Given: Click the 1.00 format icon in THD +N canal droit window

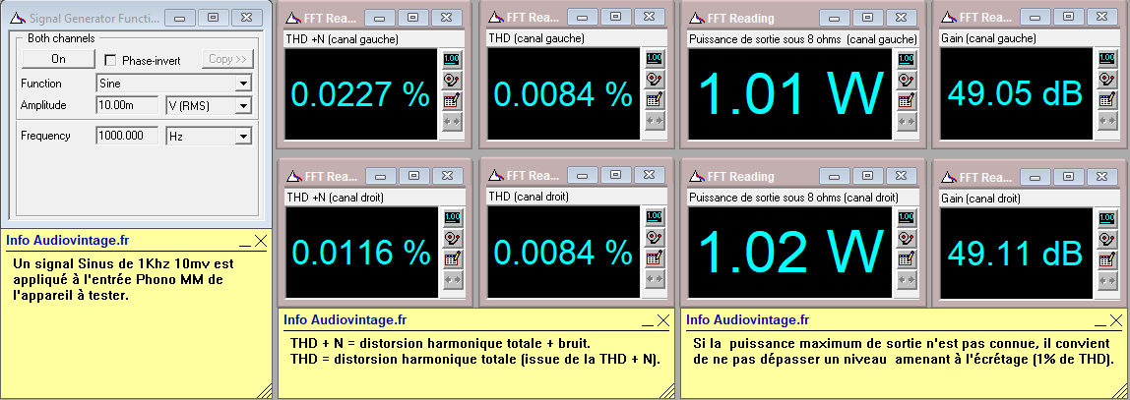Looking at the screenshot, I should tap(452, 217).
